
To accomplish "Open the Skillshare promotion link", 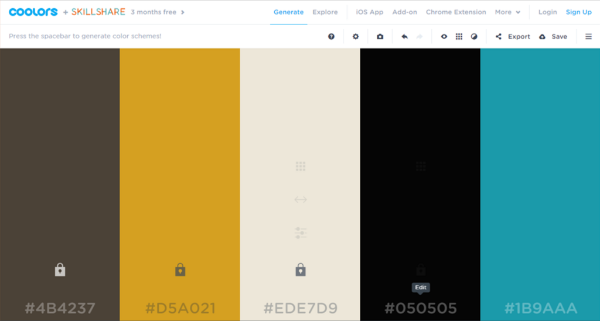I will coord(98,12).
